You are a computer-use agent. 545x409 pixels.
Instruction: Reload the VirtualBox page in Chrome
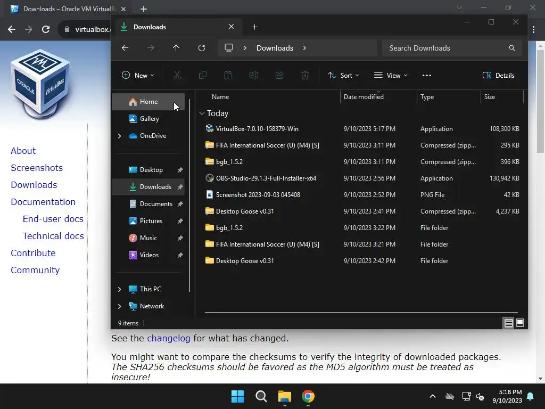tap(46, 29)
